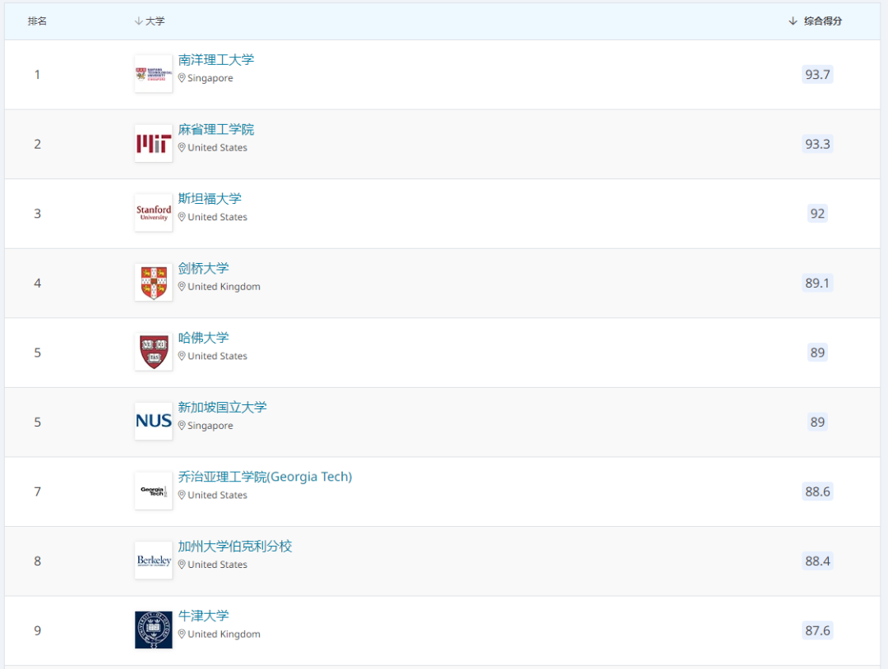This screenshot has height=669, width=888.
Task: Click location pin icon for 加州大学伯克利分校
Action: [x=182, y=565]
